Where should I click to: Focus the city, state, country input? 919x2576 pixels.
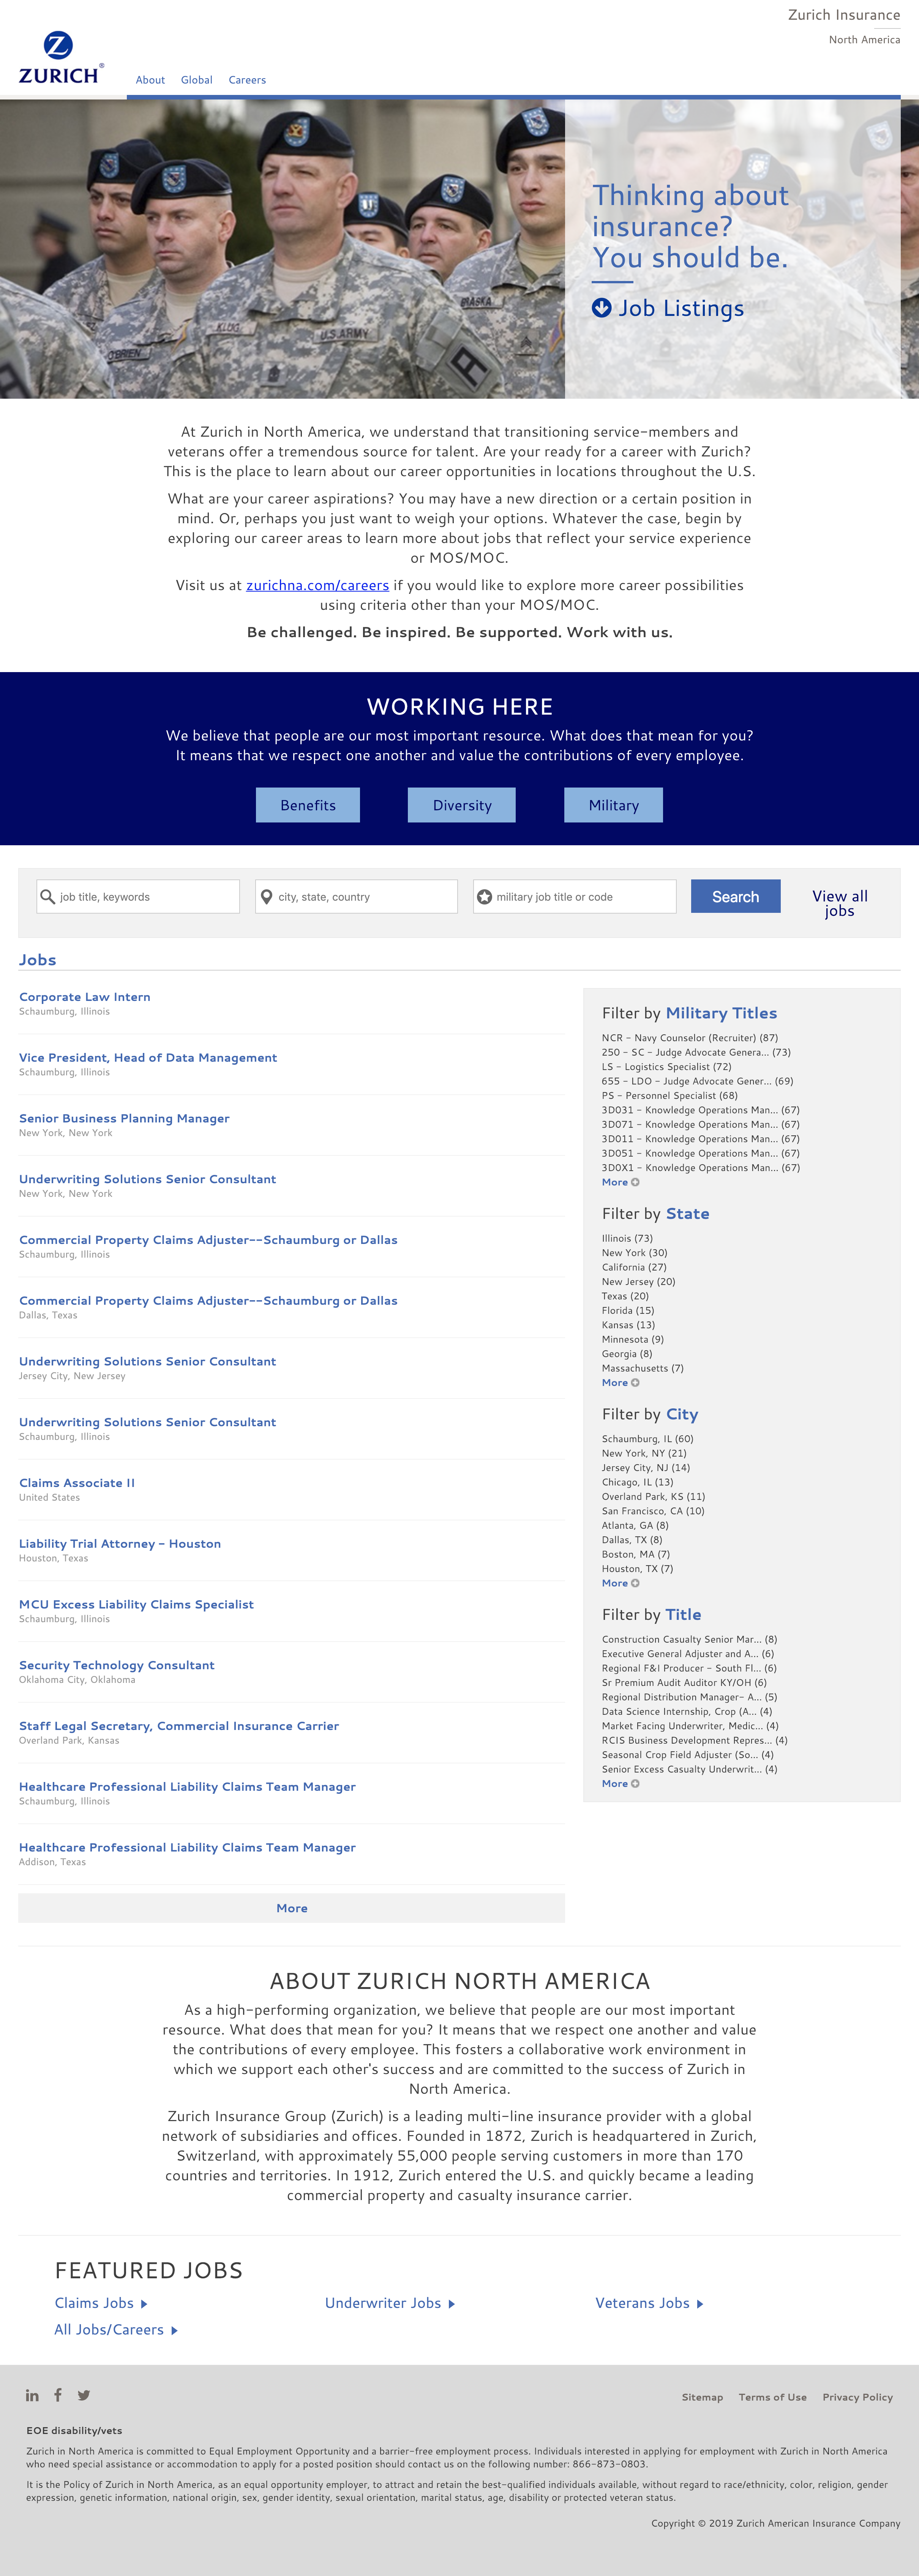[x=356, y=897]
